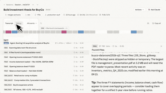Screen dimensions: 166x93
Task: Click the Ask Claude button
Action: pyautogui.click(x=154, y=10)
